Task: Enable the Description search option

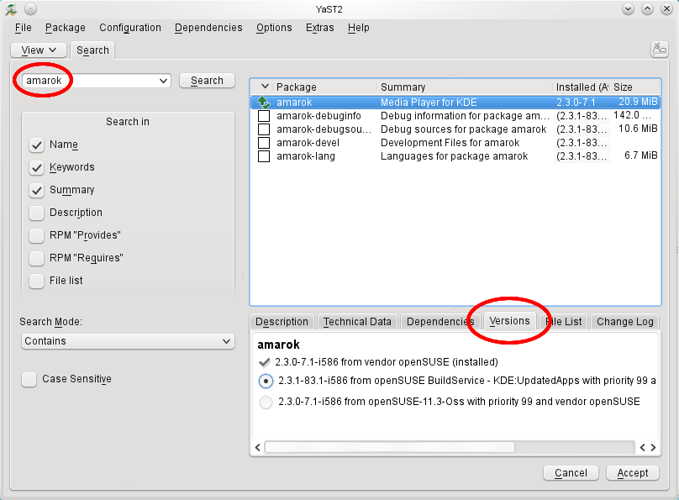Action: [x=37, y=213]
